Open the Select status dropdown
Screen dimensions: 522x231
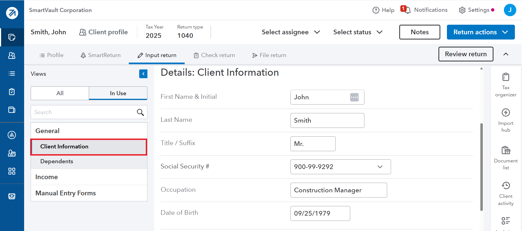[x=358, y=32]
